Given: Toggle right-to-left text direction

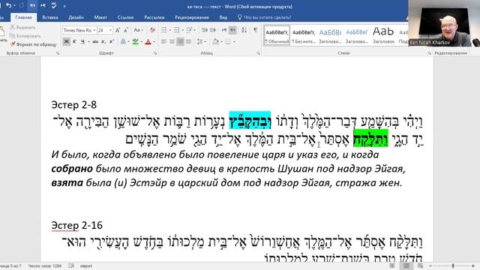Looking at the screenshot, I should point(233,30).
